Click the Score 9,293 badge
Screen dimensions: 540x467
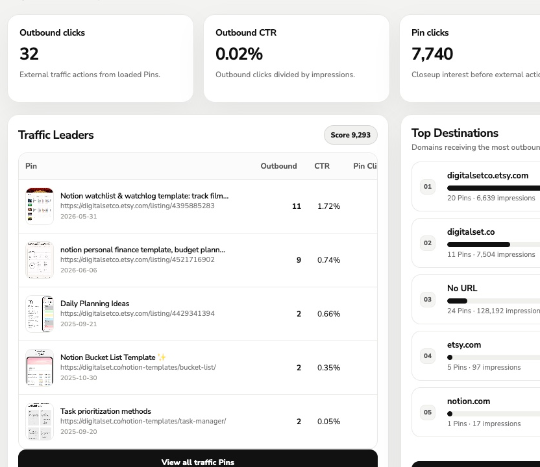click(350, 135)
